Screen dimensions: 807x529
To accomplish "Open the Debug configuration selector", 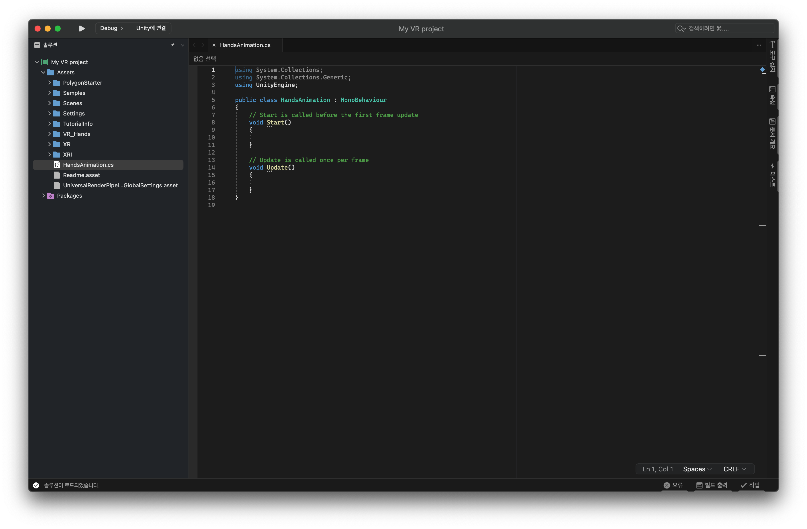I will pos(111,28).
